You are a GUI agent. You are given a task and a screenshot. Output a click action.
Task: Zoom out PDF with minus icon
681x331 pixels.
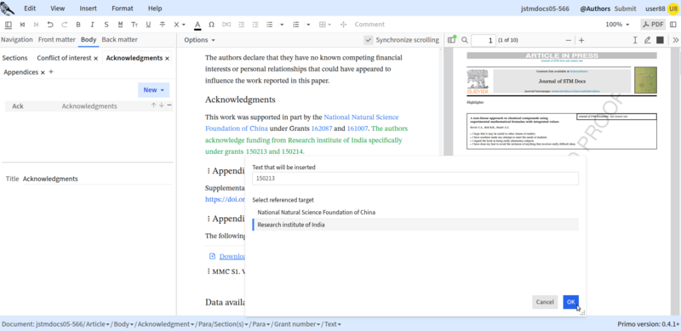pyautogui.click(x=569, y=40)
